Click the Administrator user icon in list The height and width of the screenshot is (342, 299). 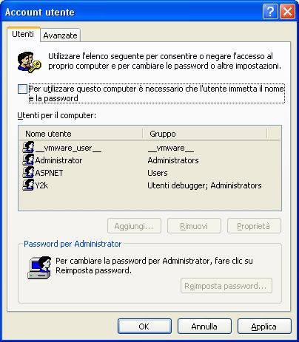28,160
